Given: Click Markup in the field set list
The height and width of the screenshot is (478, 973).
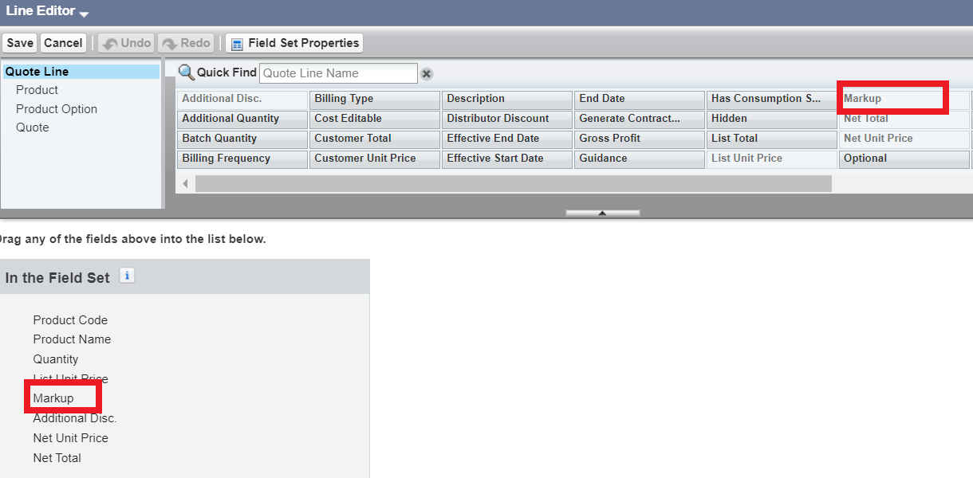Looking at the screenshot, I should (x=53, y=398).
